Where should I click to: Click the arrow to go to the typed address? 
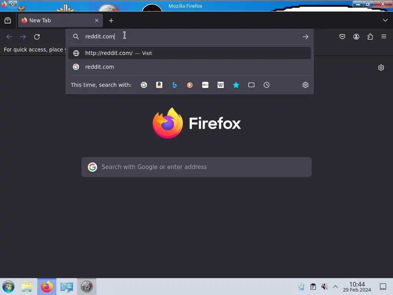coord(305,37)
